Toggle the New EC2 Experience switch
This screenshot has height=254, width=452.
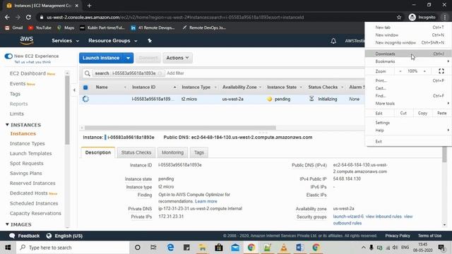point(8,56)
